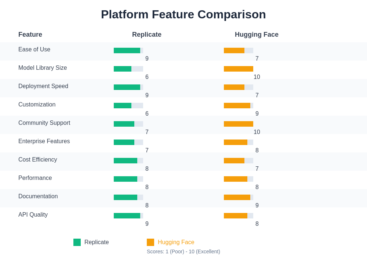
Task: Click the Hugging Face legend text
Action: [176, 242]
